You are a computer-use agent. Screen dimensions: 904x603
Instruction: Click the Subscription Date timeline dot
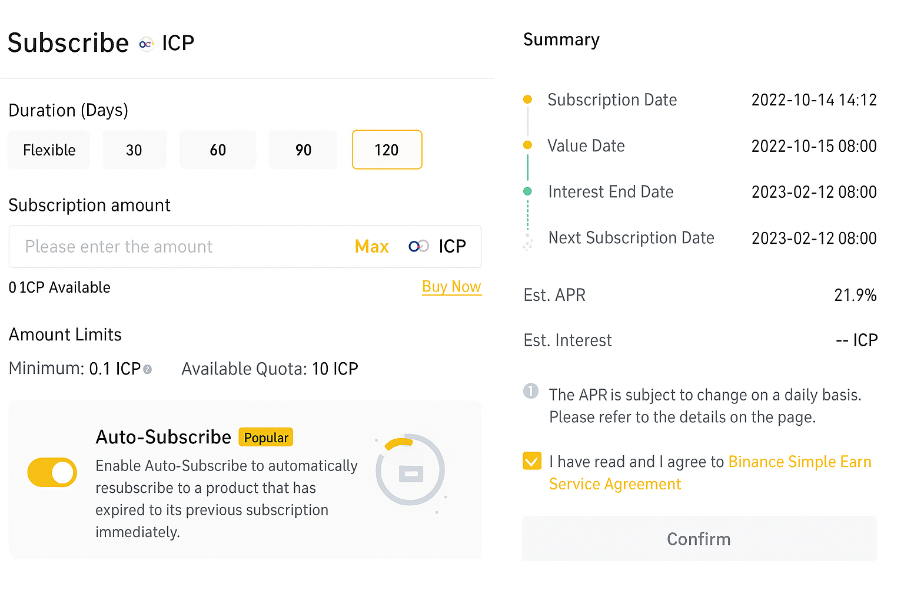tap(528, 100)
